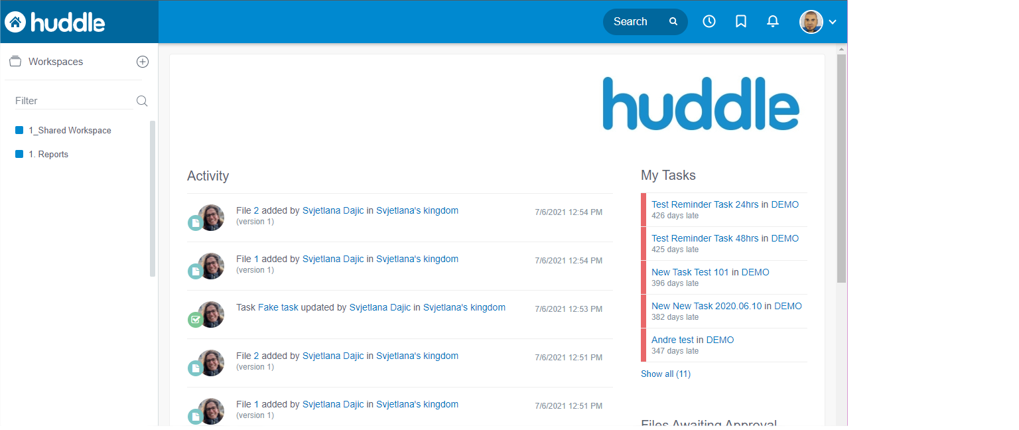Click the Workspaces heading label
The height and width of the screenshot is (430, 1019).
point(56,62)
